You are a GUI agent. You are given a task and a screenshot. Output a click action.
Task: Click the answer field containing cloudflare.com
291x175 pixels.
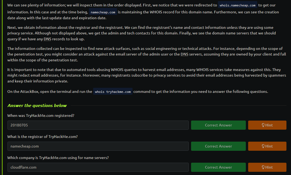(x=98, y=168)
